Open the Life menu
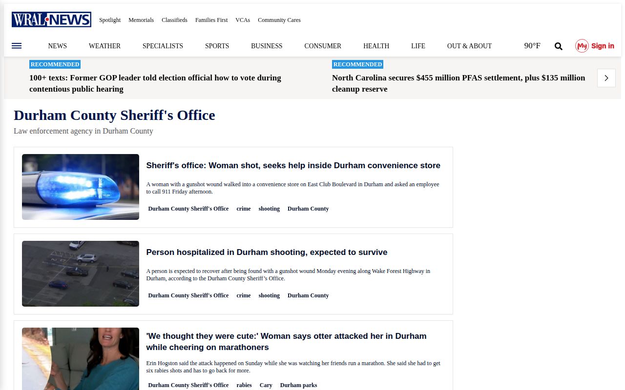 pyautogui.click(x=418, y=46)
